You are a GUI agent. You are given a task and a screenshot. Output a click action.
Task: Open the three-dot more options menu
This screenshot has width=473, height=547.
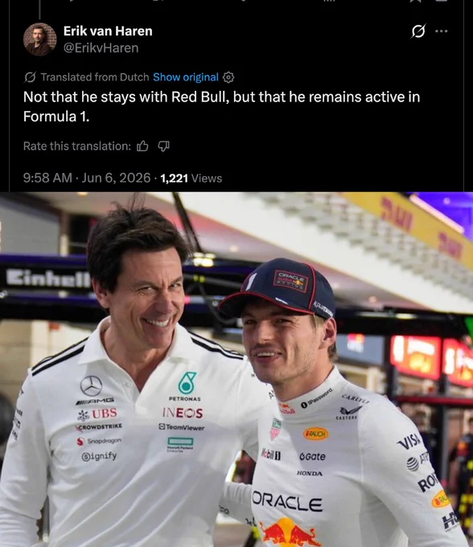442,31
